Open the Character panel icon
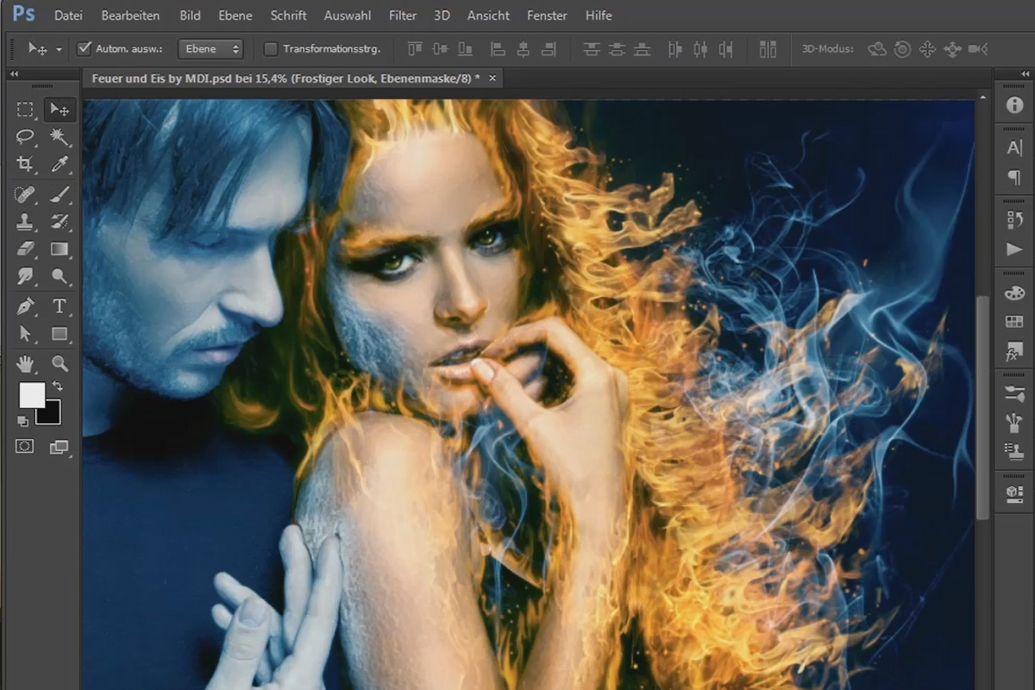The height and width of the screenshot is (690, 1035). [x=1014, y=147]
